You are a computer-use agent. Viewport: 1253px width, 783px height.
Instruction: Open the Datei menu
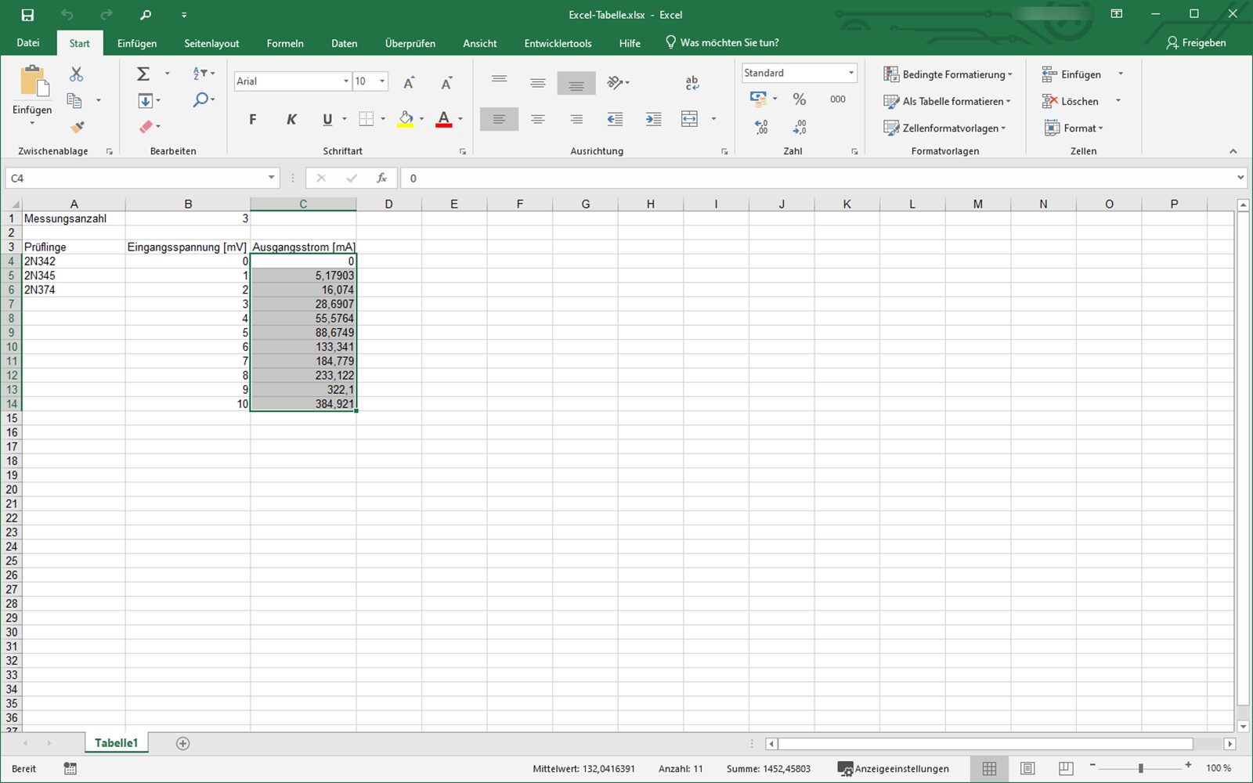coord(28,43)
